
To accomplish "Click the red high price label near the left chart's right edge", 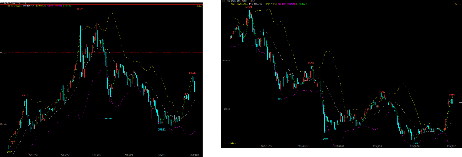I will pyautogui.click(x=192, y=73).
